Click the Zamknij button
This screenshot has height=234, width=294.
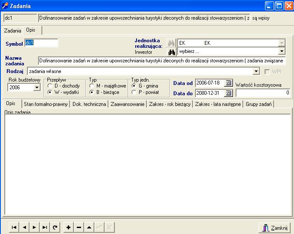pos(274,228)
